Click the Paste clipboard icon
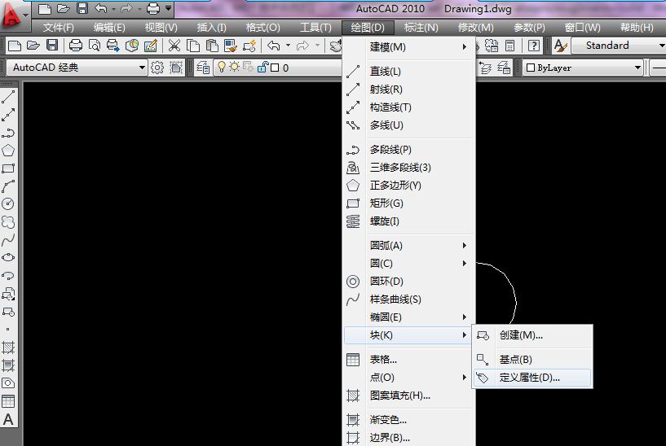Viewport: 666px width, 446px height. pyautogui.click(x=211, y=45)
